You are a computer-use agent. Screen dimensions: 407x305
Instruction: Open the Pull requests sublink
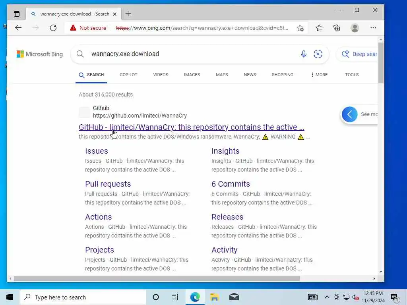(108, 184)
